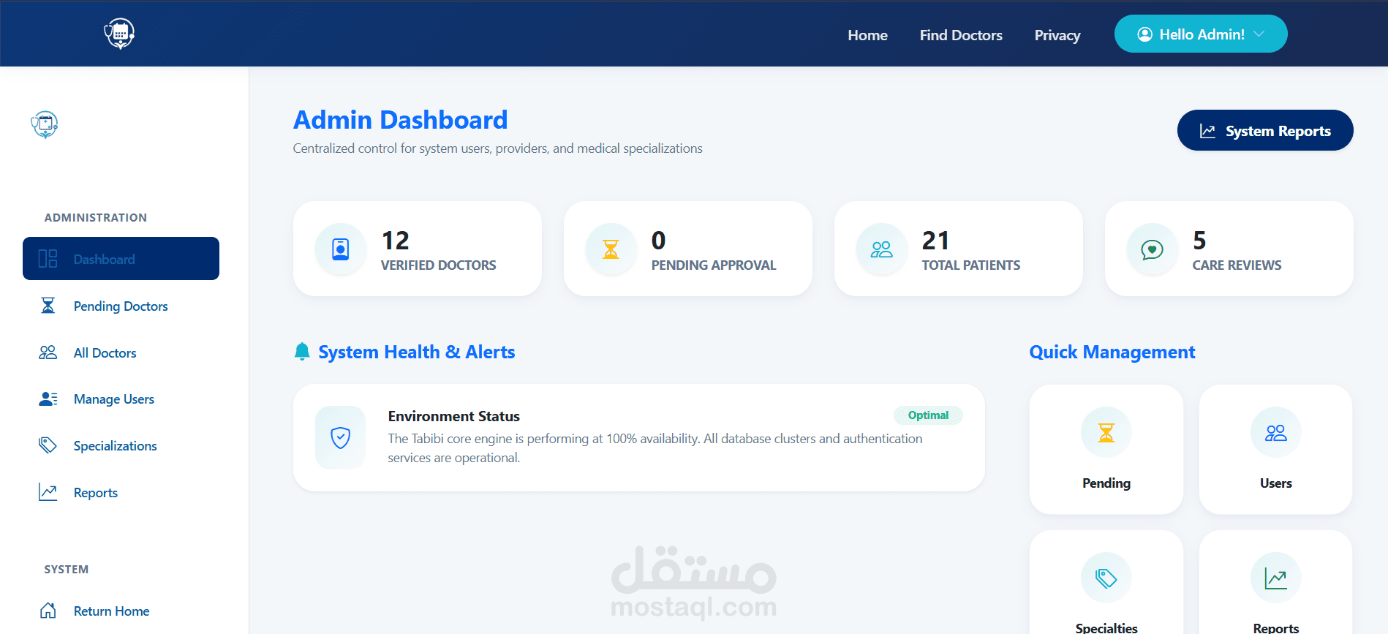Go to Home in top navigation
This screenshot has width=1388, height=634.
[x=867, y=35]
